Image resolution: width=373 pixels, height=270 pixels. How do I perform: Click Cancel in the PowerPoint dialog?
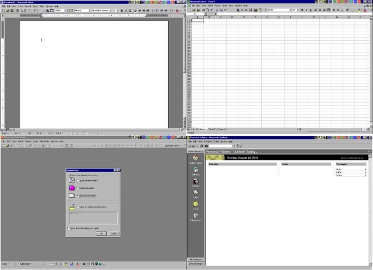[114, 234]
